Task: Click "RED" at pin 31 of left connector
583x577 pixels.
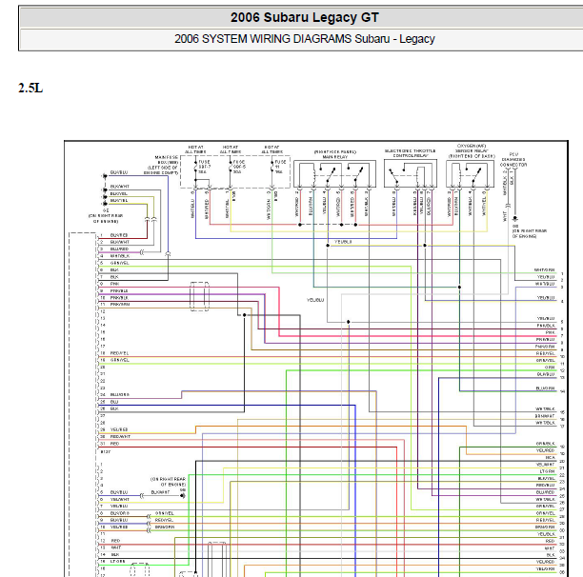Action: [114, 444]
